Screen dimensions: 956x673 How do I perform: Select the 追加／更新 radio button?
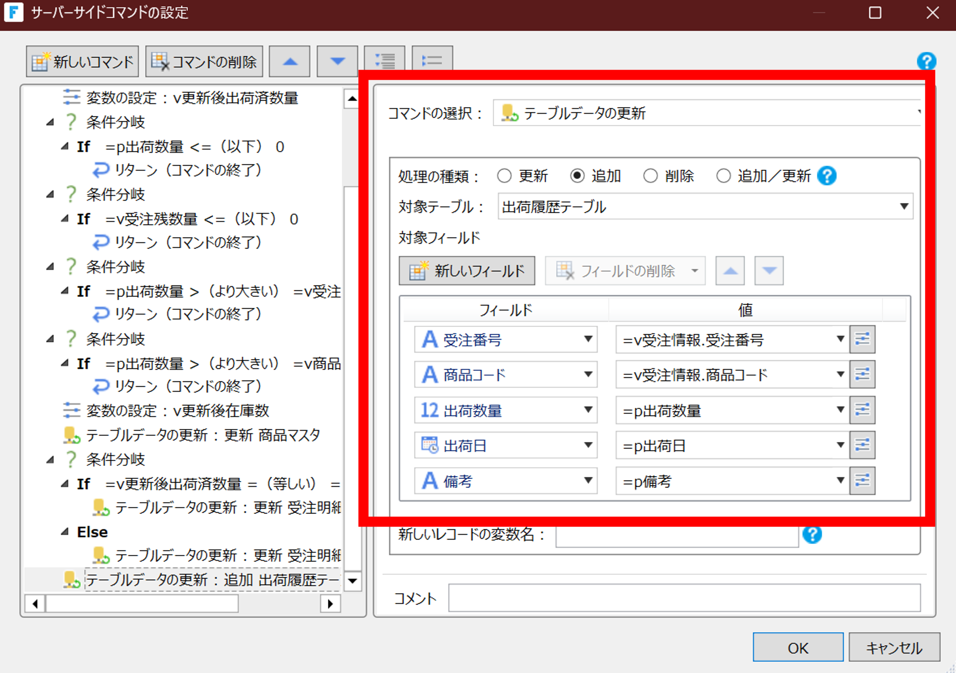click(x=724, y=176)
